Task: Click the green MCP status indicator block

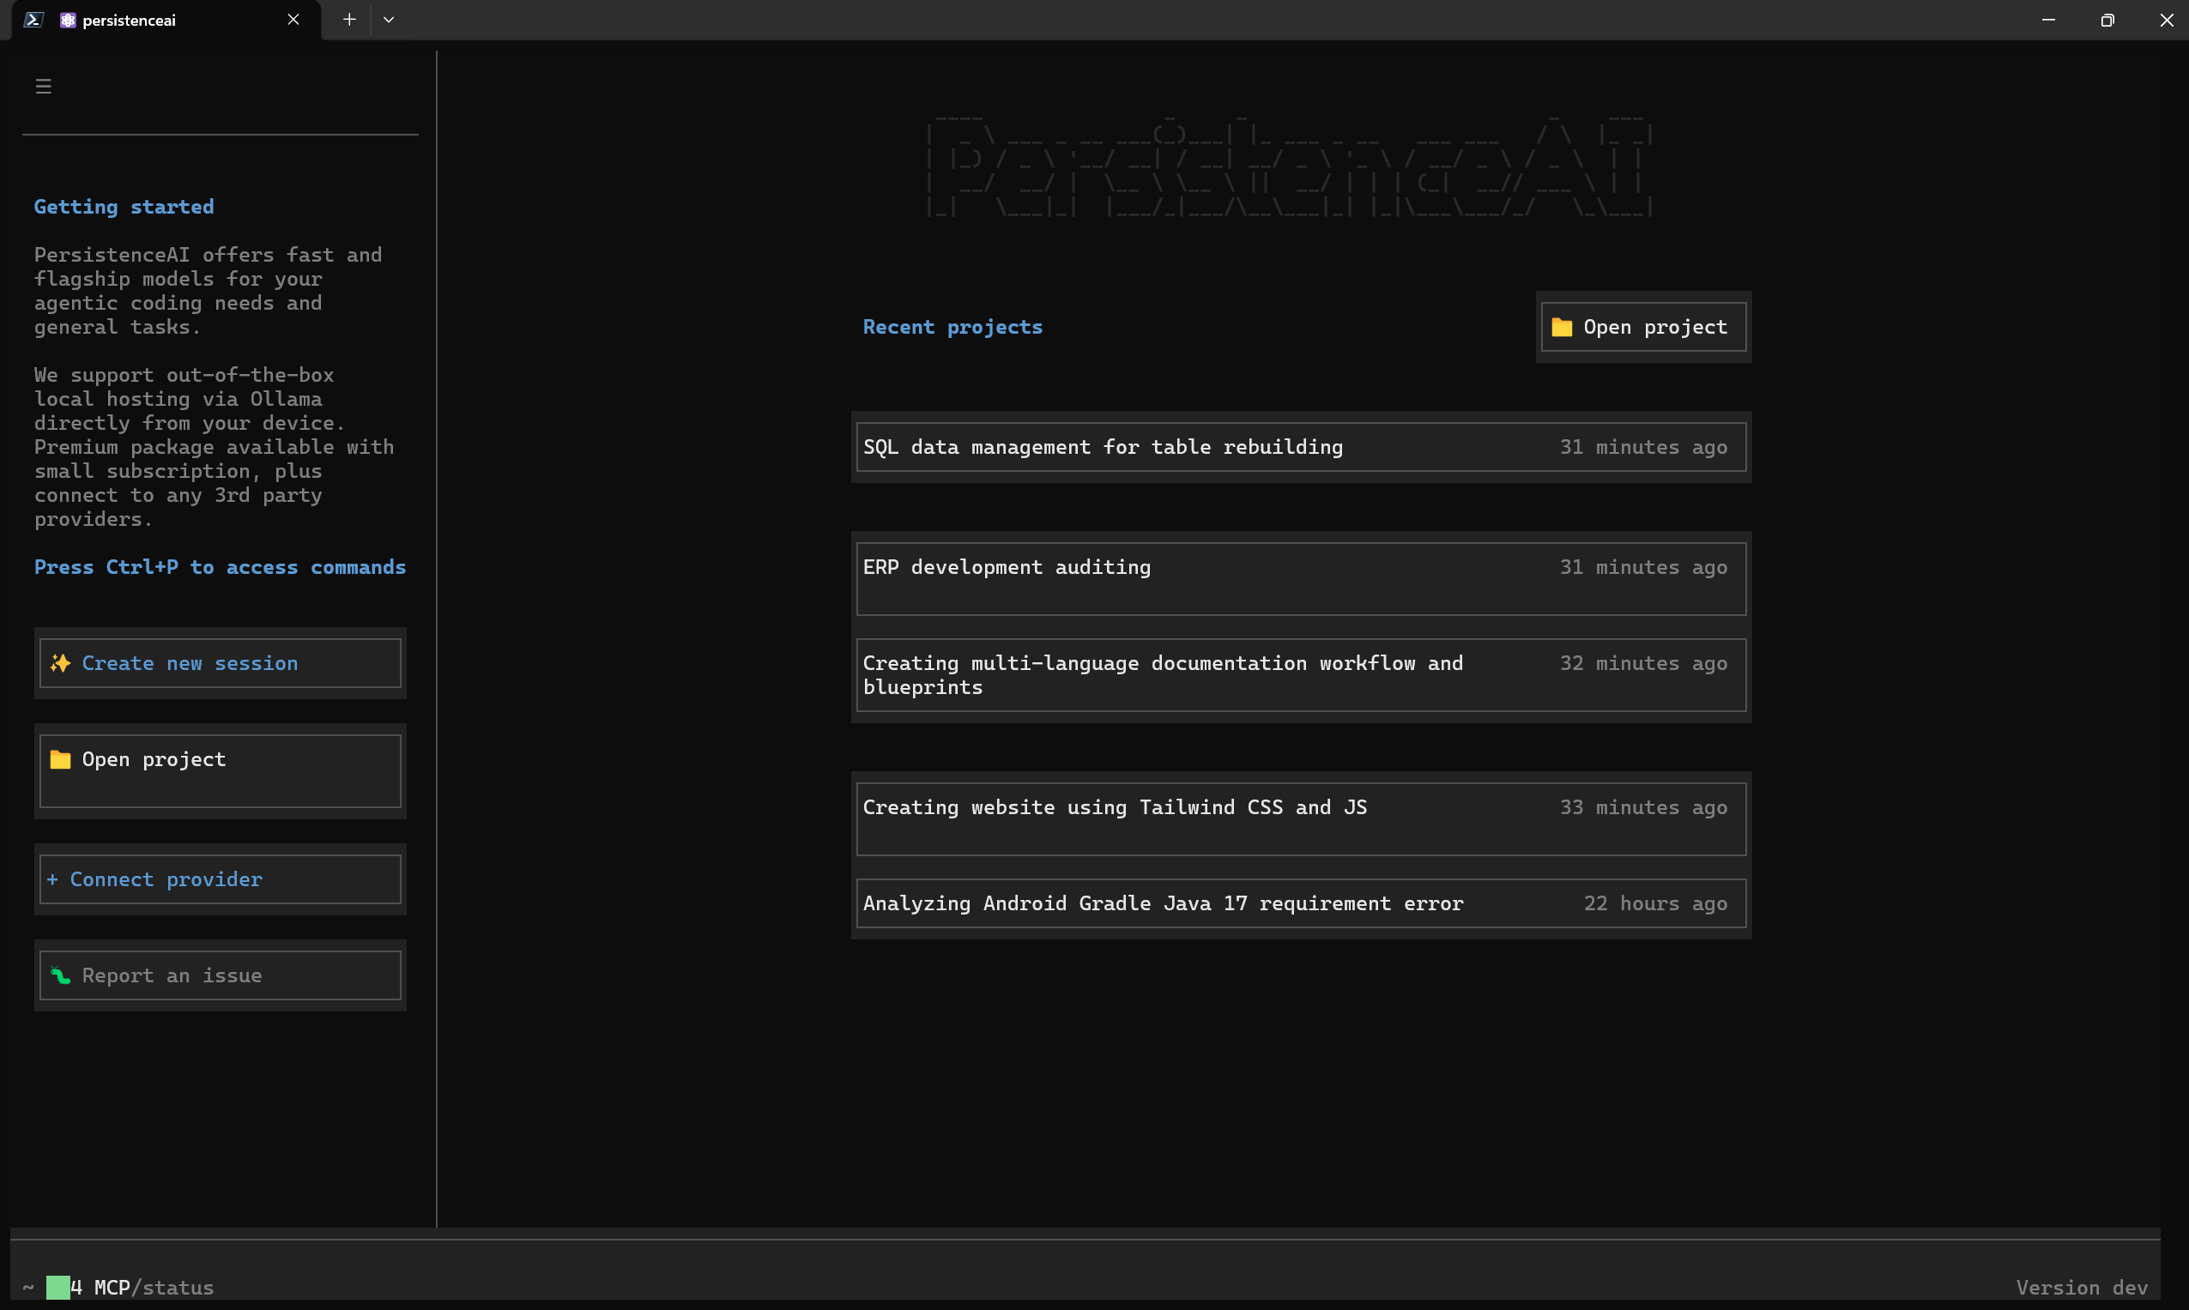Action: [57, 1287]
